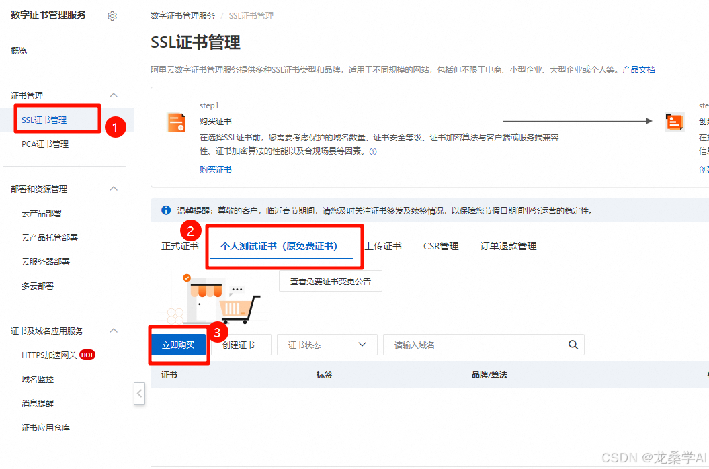Click 查看免费证书变更公告 button
Image resolution: width=709 pixels, height=469 pixels.
[331, 281]
